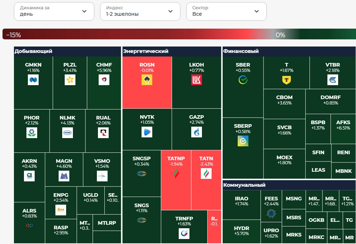Screen dimensions: 356x244
Task: Open the "Динамика за" period dropdown
Action: (54, 11)
